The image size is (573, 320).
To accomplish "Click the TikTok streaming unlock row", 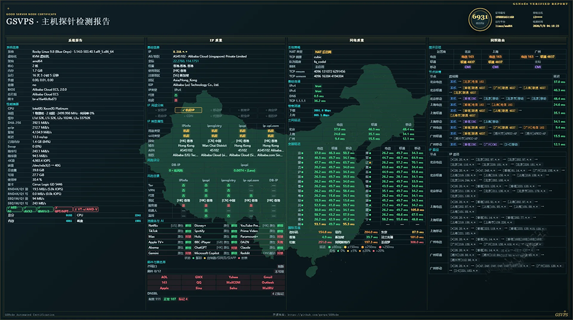I will pos(170,231).
